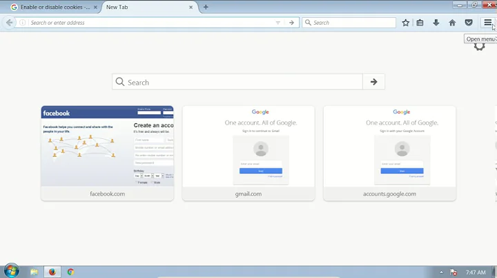This screenshot has height=278, width=497.
Task: Open a new tab with plus button
Action: 206,7
